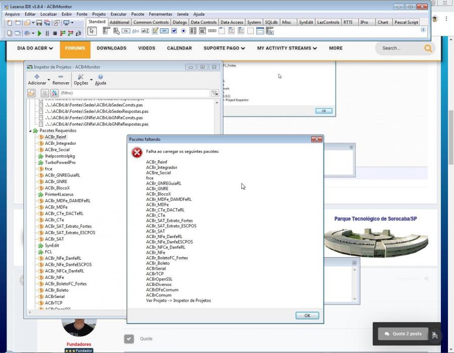Click the Ajuda button in Project Inspector
The width and height of the screenshot is (454, 353).
point(100,80)
